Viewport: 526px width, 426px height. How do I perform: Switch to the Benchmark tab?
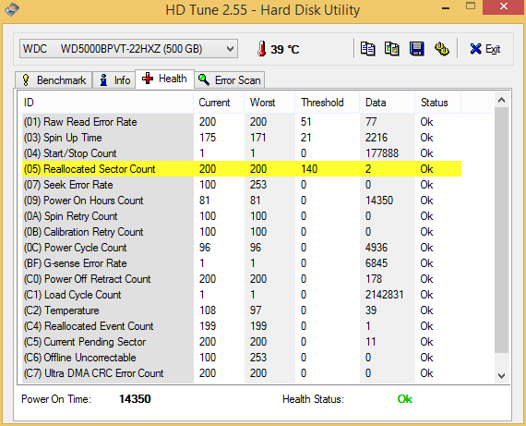(54, 80)
